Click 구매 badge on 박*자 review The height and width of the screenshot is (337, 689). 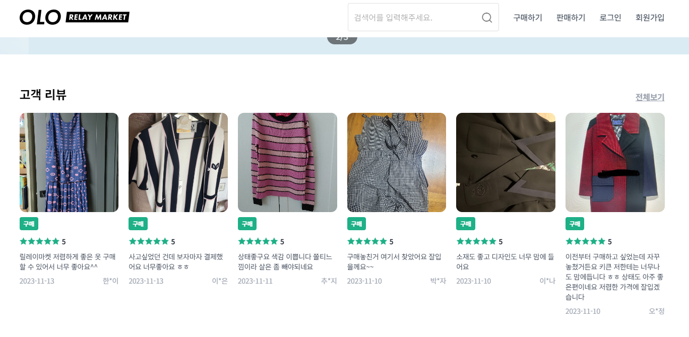356,224
